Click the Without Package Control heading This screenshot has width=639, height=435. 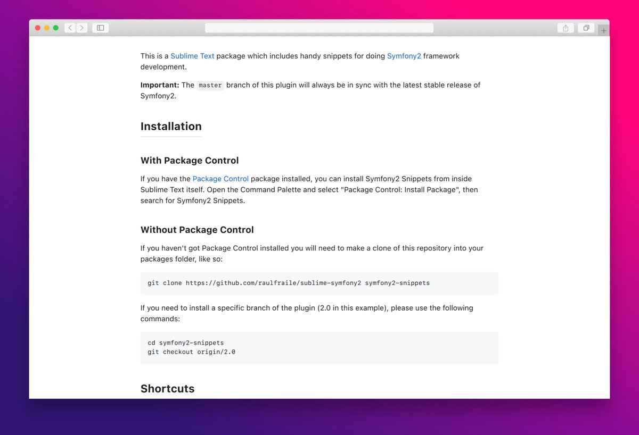[x=197, y=230]
